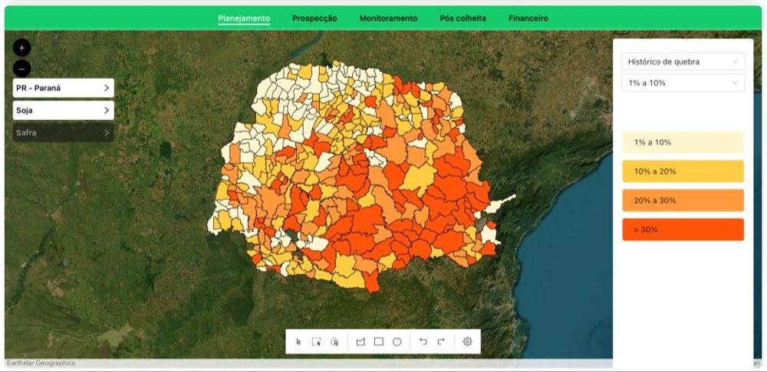The image size is (767, 372).
Task: Open the map toolbar settings gear
Action: coord(467,341)
